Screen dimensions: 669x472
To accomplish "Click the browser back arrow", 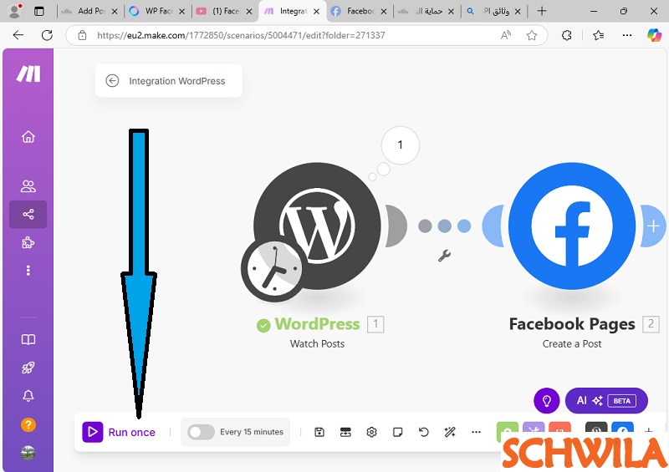I will [x=18, y=35].
